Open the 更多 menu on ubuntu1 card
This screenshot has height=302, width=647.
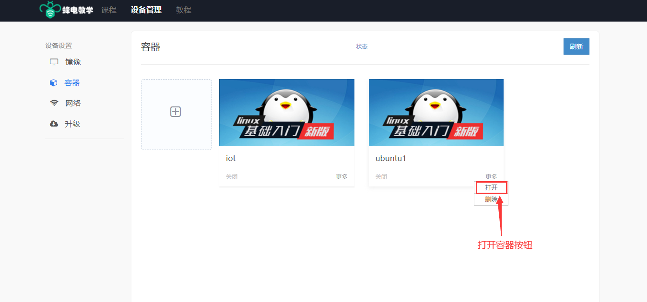click(x=492, y=176)
